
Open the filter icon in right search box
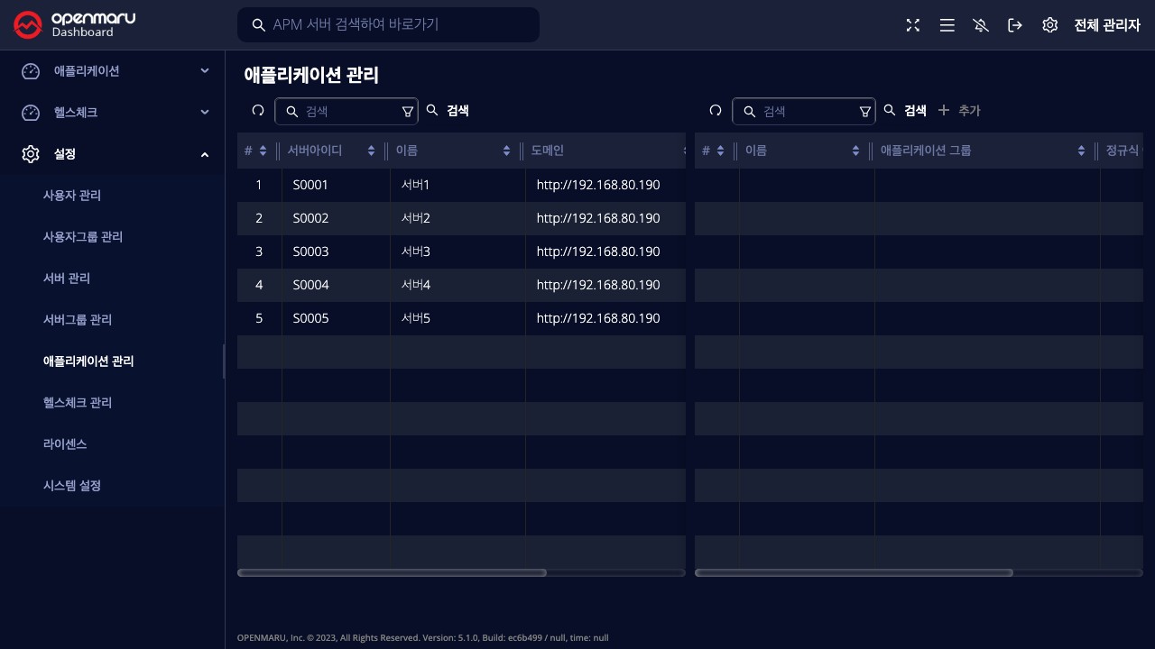point(864,111)
